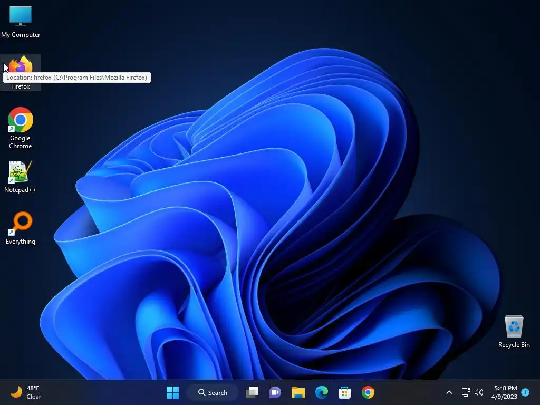Click the Firefox location tooltip text
The image size is (540, 405).
point(77,78)
